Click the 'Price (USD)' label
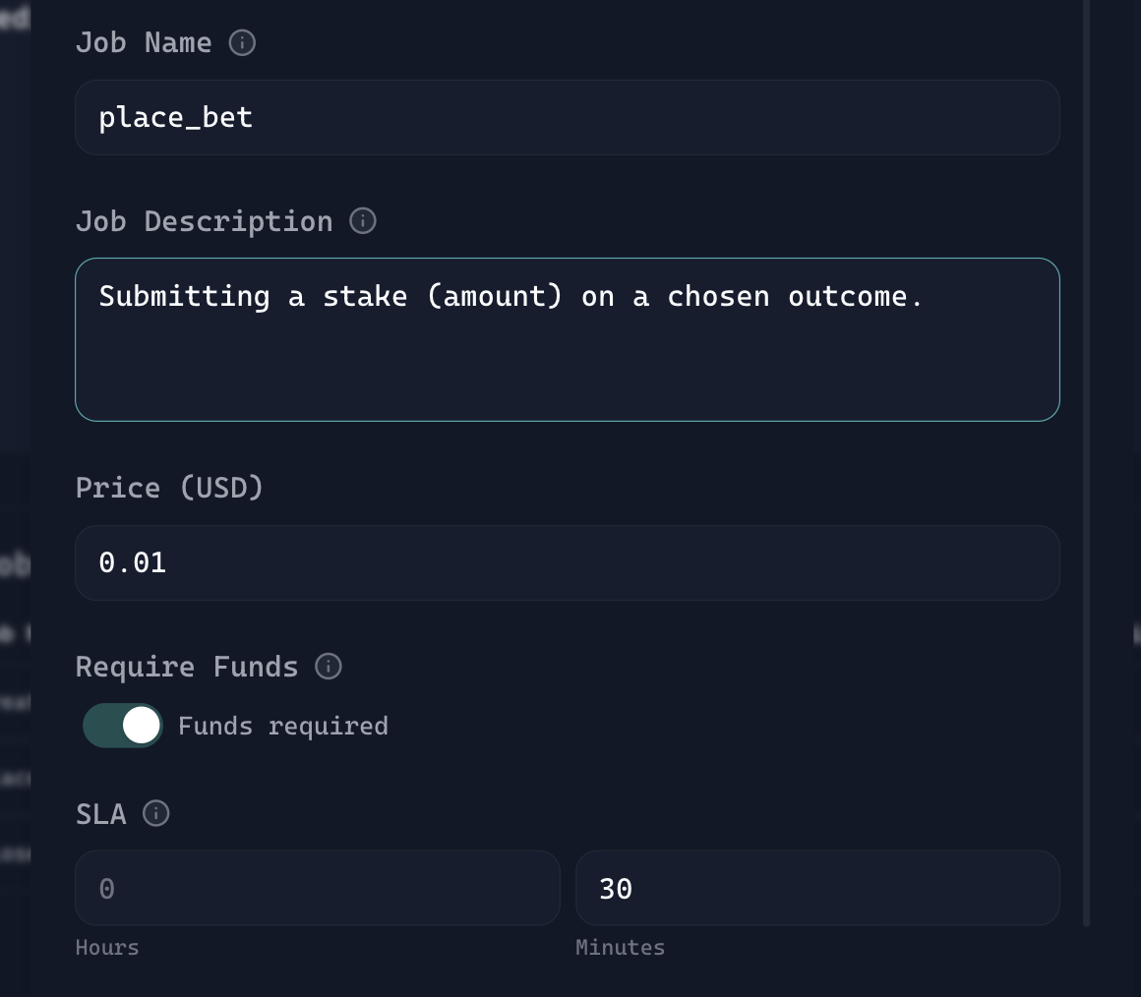This screenshot has width=1141, height=997. pyautogui.click(x=170, y=488)
